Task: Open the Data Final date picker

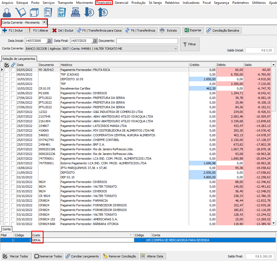Action: click(94, 41)
